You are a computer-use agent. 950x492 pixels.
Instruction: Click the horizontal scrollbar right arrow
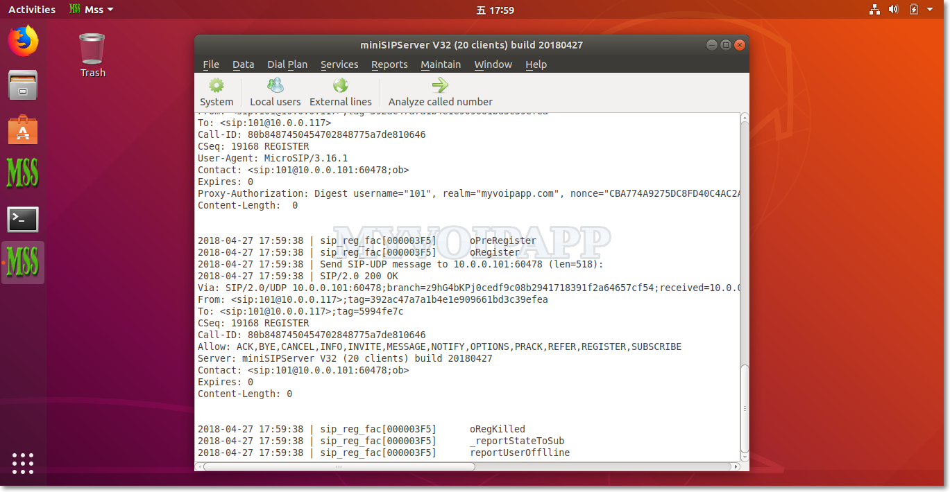pyautogui.click(x=736, y=466)
